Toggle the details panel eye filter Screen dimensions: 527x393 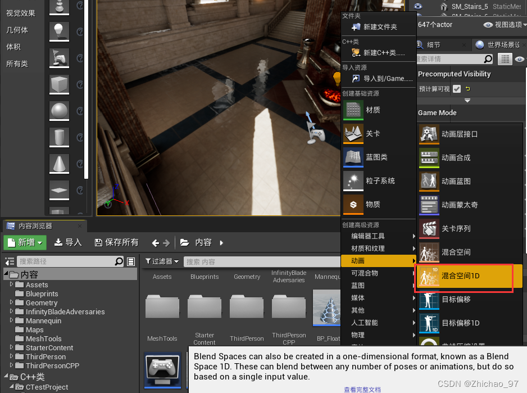[x=520, y=59]
